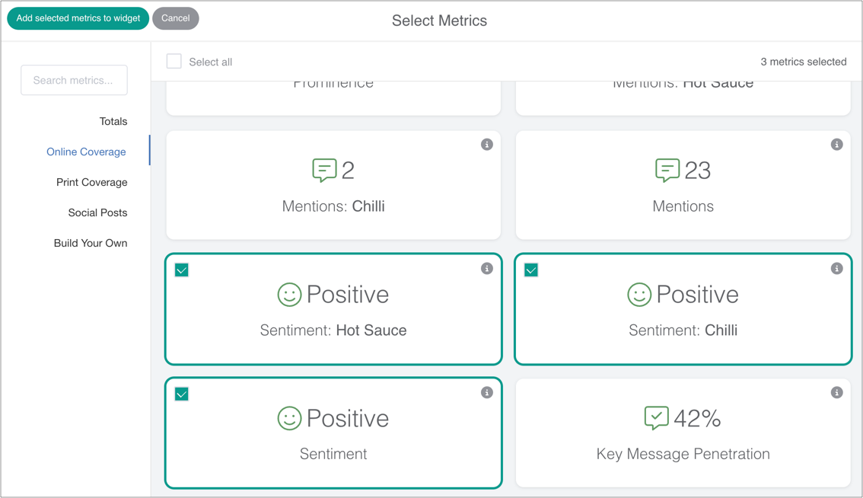The image size is (863, 498).
Task: Click smiley icon on Sentiment: Chilli card
Action: tap(639, 295)
